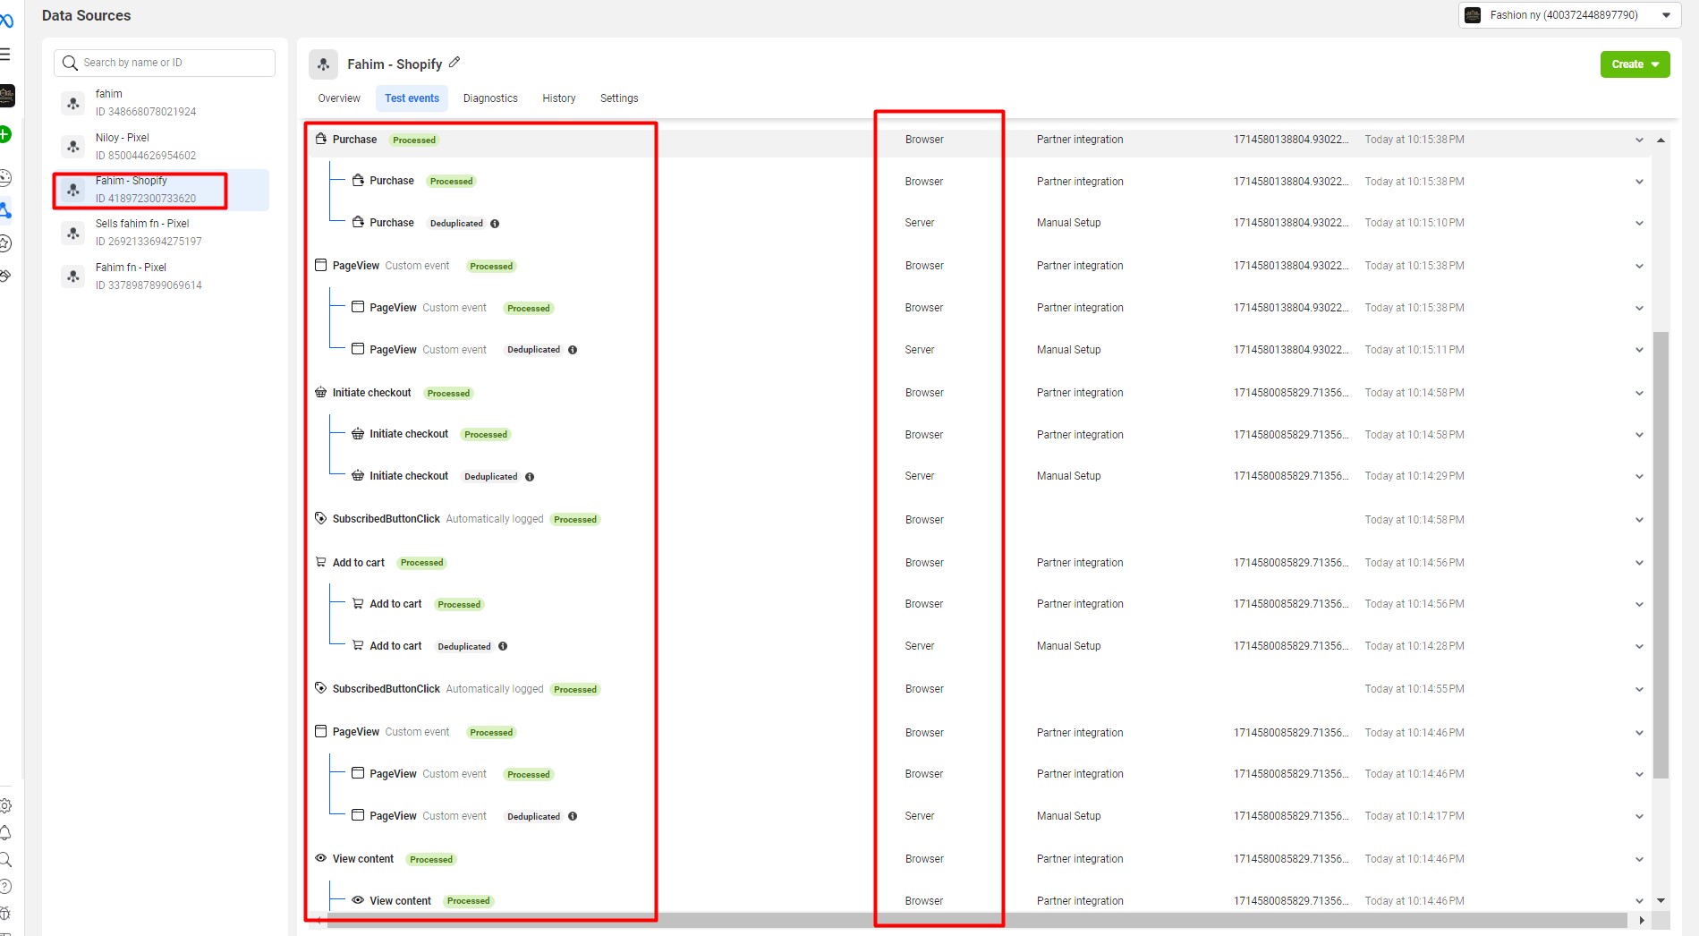
Task: Click the eye icon of top-level View content
Action: pos(321,858)
